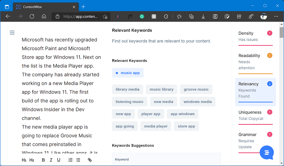Open the f? font extension icon
Image resolution: width=284 pixels, height=166 pixels.
pos(130,16)
